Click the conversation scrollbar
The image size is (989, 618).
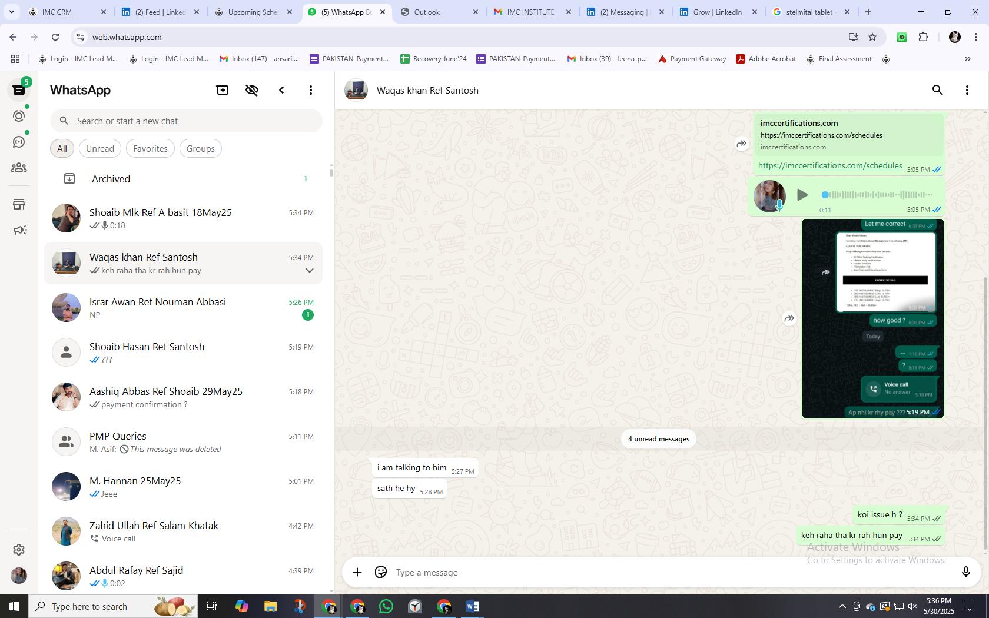click(x=985, y=412)
